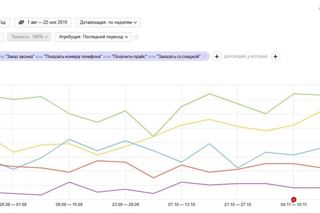The image size is (320, 213).
Task: Add a visit condition with plus button
Action: [x=217, y=56]
